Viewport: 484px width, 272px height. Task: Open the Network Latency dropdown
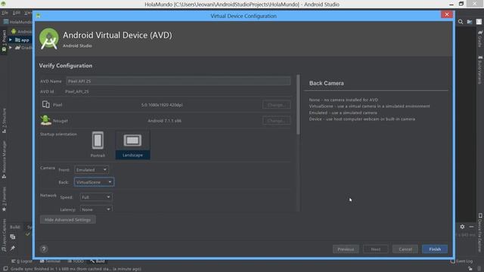(x=96, y=209)
